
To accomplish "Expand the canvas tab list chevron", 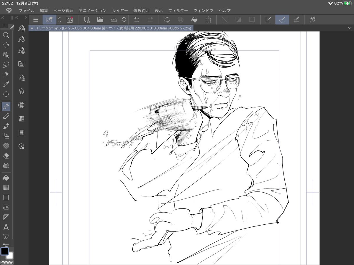I will click(349, 28).
